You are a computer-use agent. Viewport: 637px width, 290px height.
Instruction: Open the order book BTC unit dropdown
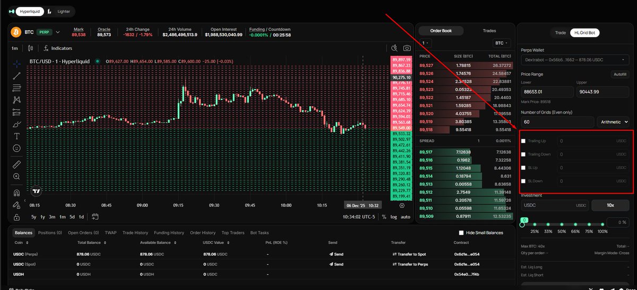tap(501, 42)
